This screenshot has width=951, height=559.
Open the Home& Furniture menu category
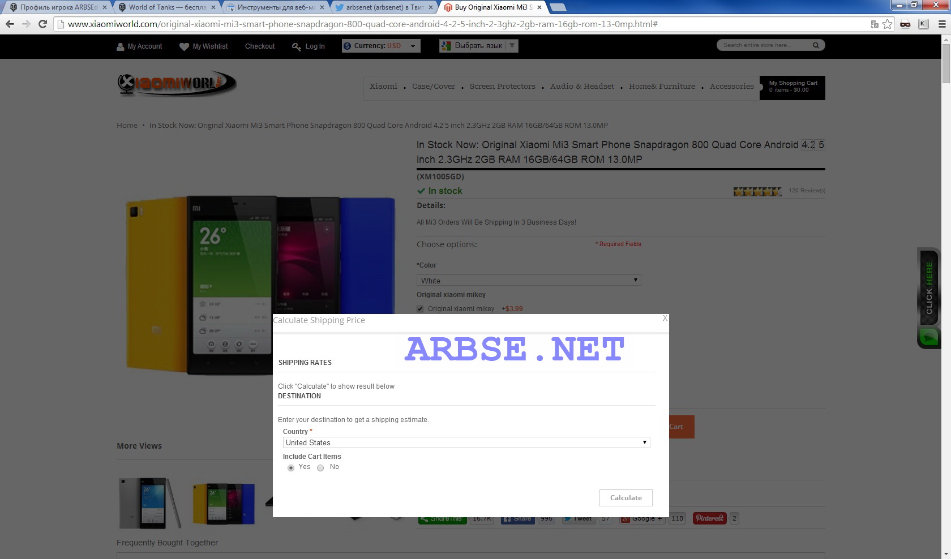click(662, 87)
